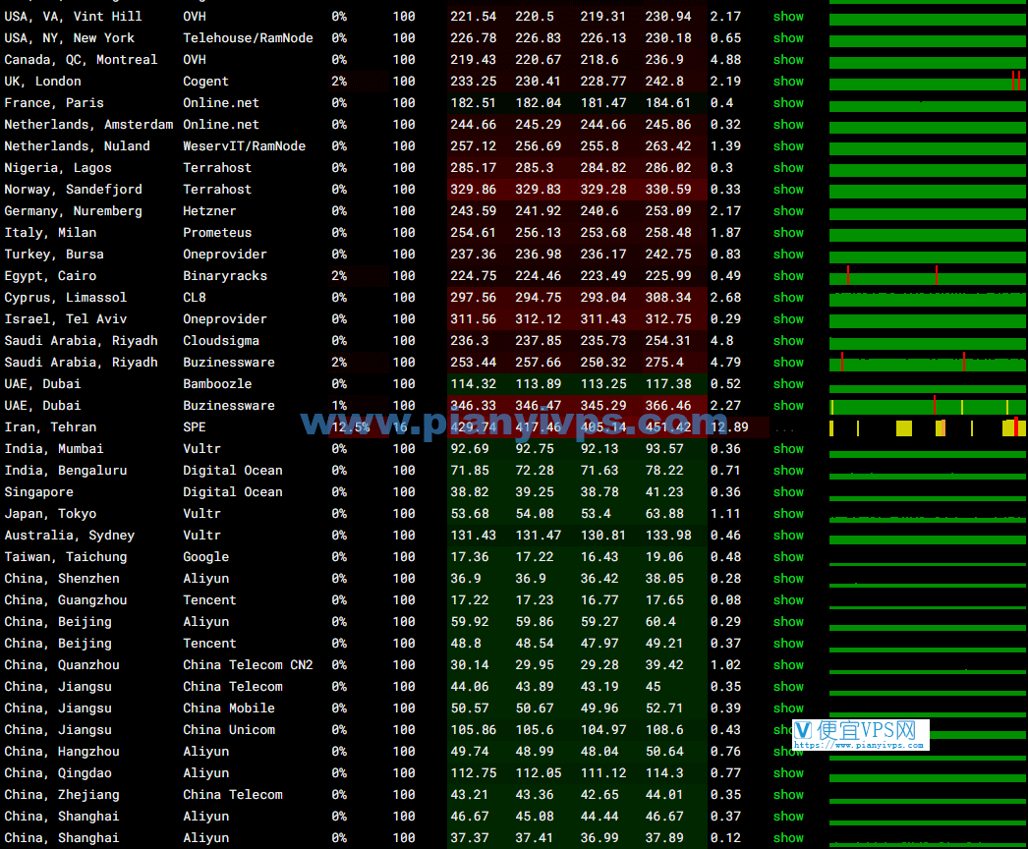
Task: Show details for Netherlands, Amsterdam
Action: tap(788, 125)
